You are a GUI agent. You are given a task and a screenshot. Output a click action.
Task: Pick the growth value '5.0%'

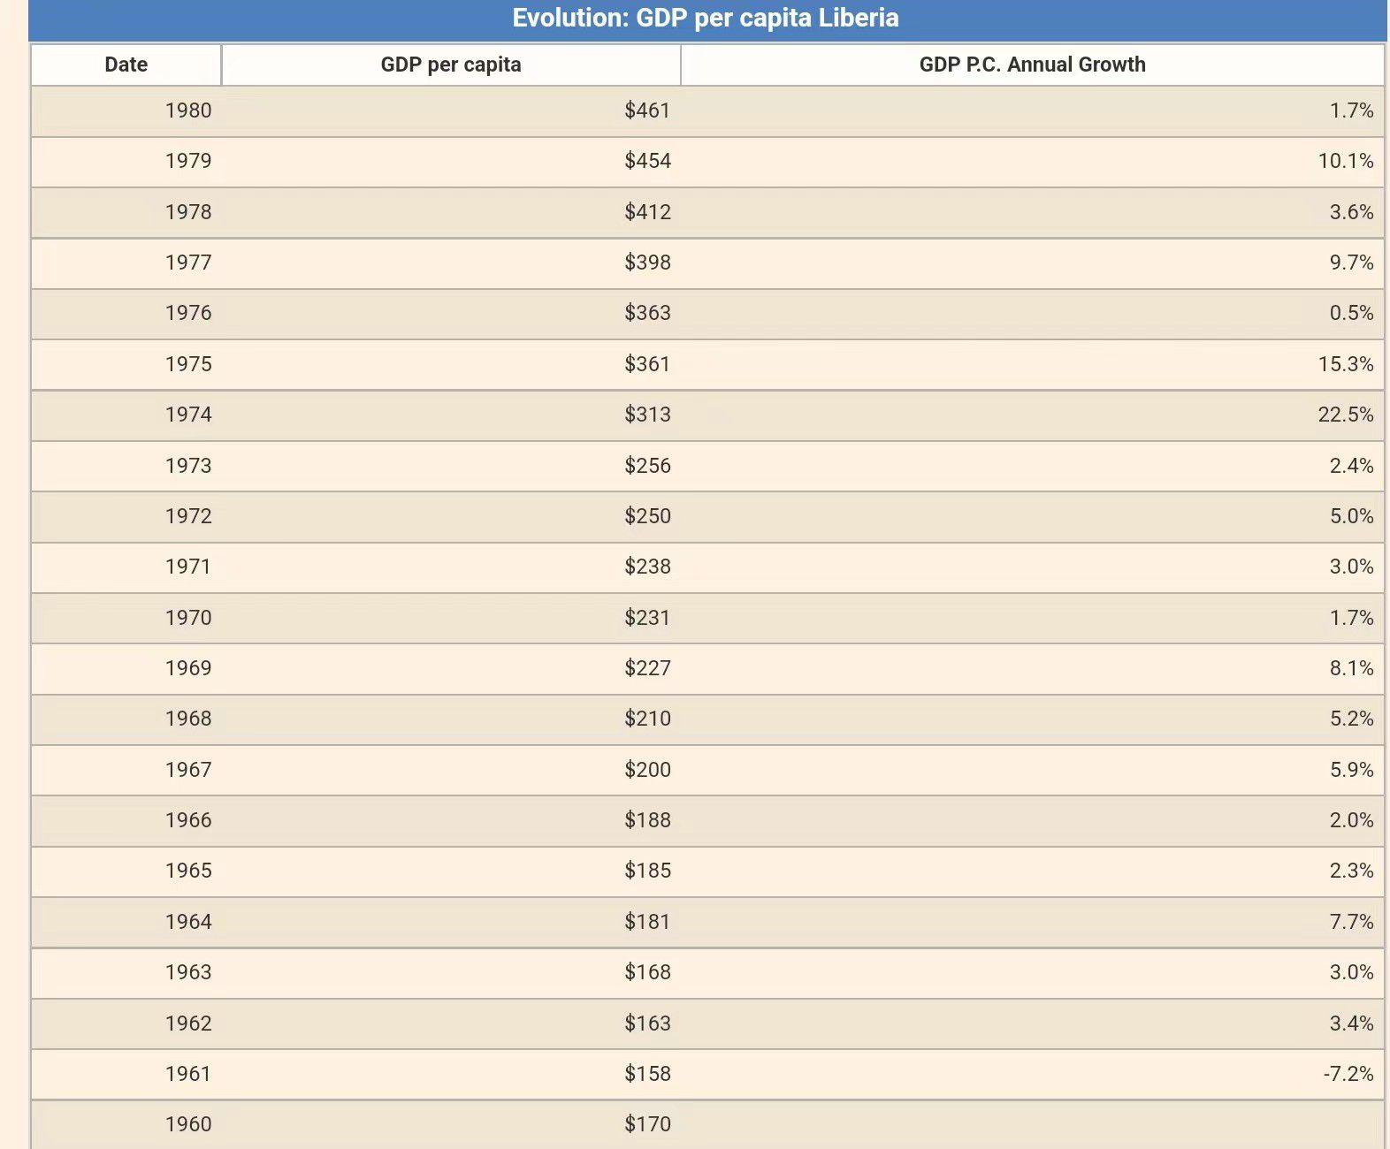1351,516
